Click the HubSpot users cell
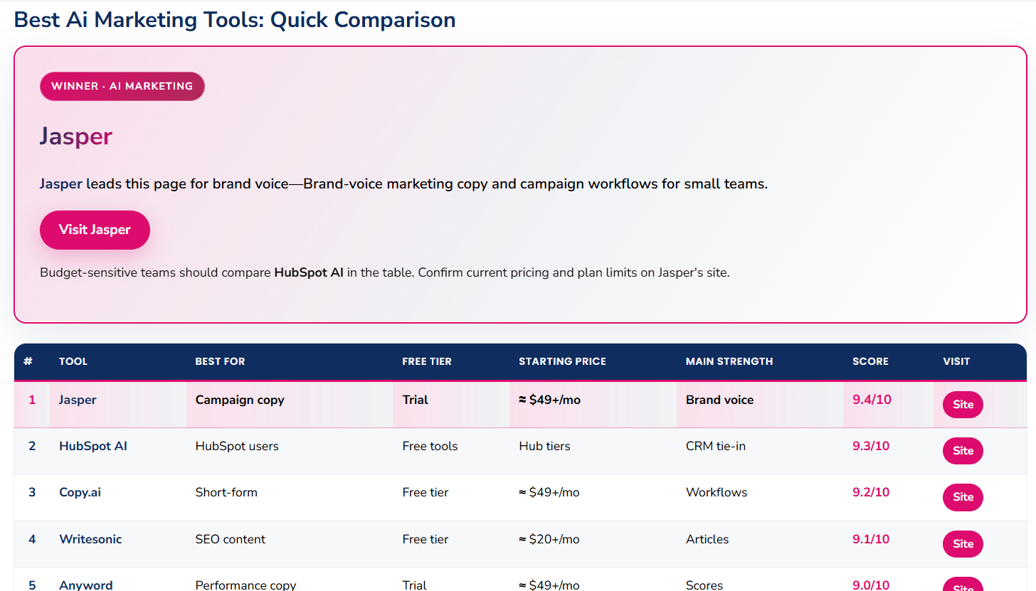This screenshot has height=591, width=1036. [x=237, y=446]
